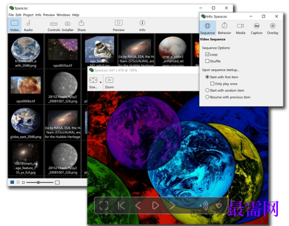289x226 pixels.
Task: Jump to first item in playback bar
Action: pyautogui.click(x=121, y=205)
